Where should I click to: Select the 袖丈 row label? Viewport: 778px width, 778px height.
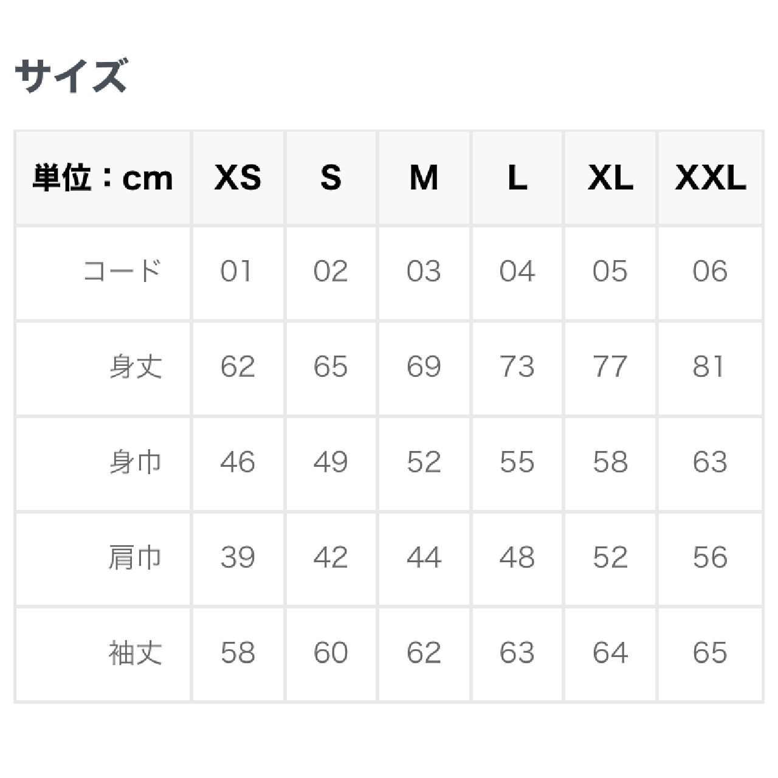click(135, 653)
